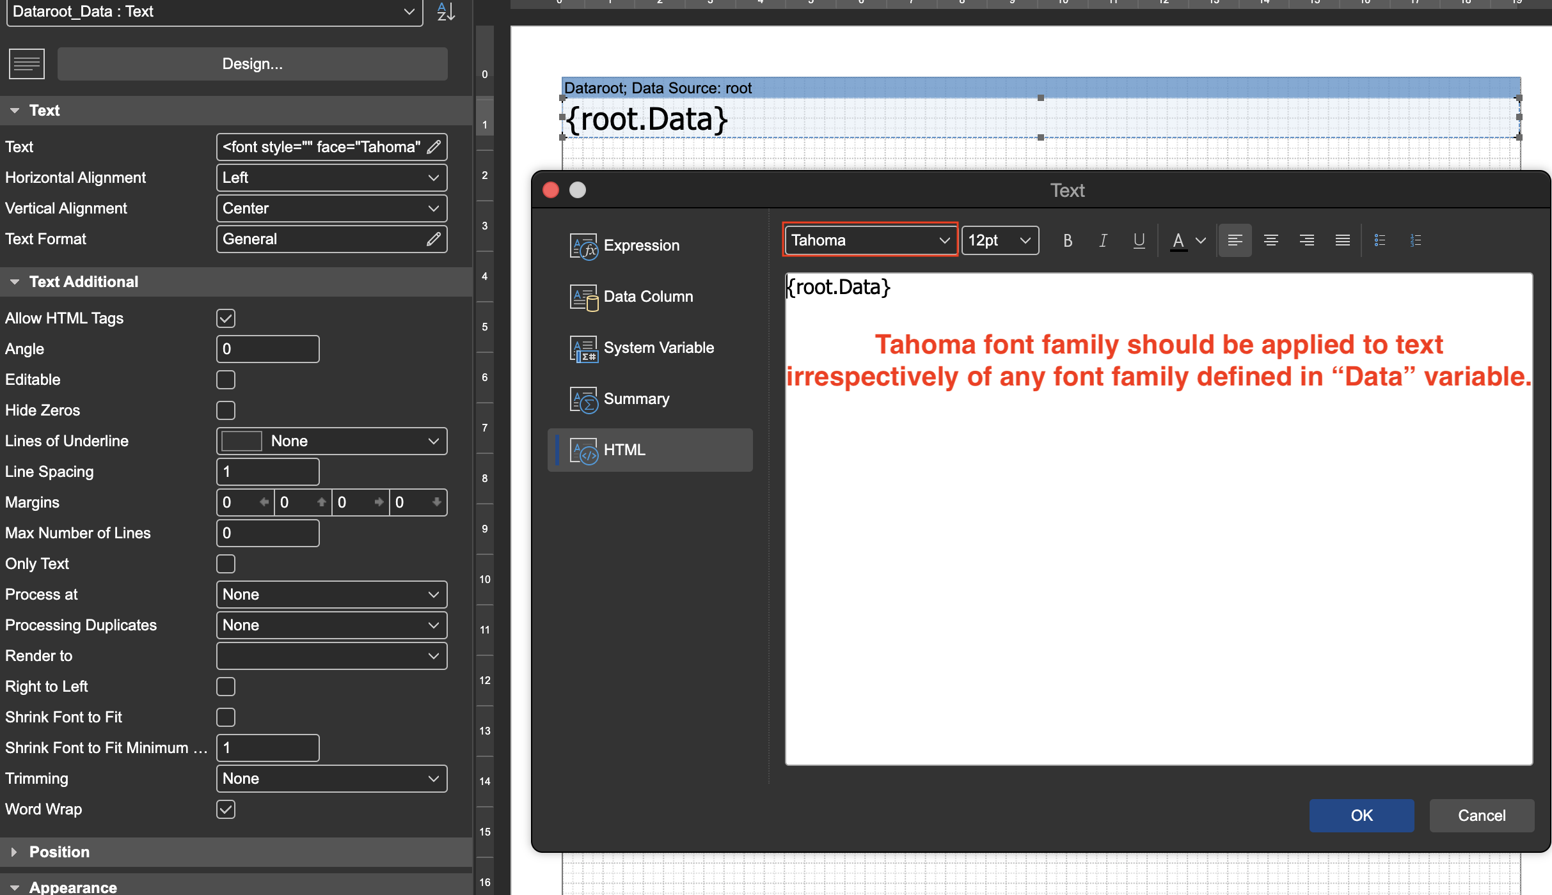1552x895 pixels.
Task: Select the HTML tab
Action: [x=650, y=450]
